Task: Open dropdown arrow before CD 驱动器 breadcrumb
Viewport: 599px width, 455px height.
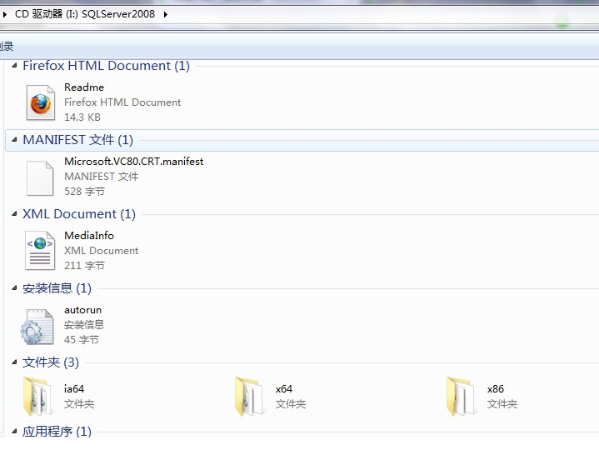Action: 5,14
